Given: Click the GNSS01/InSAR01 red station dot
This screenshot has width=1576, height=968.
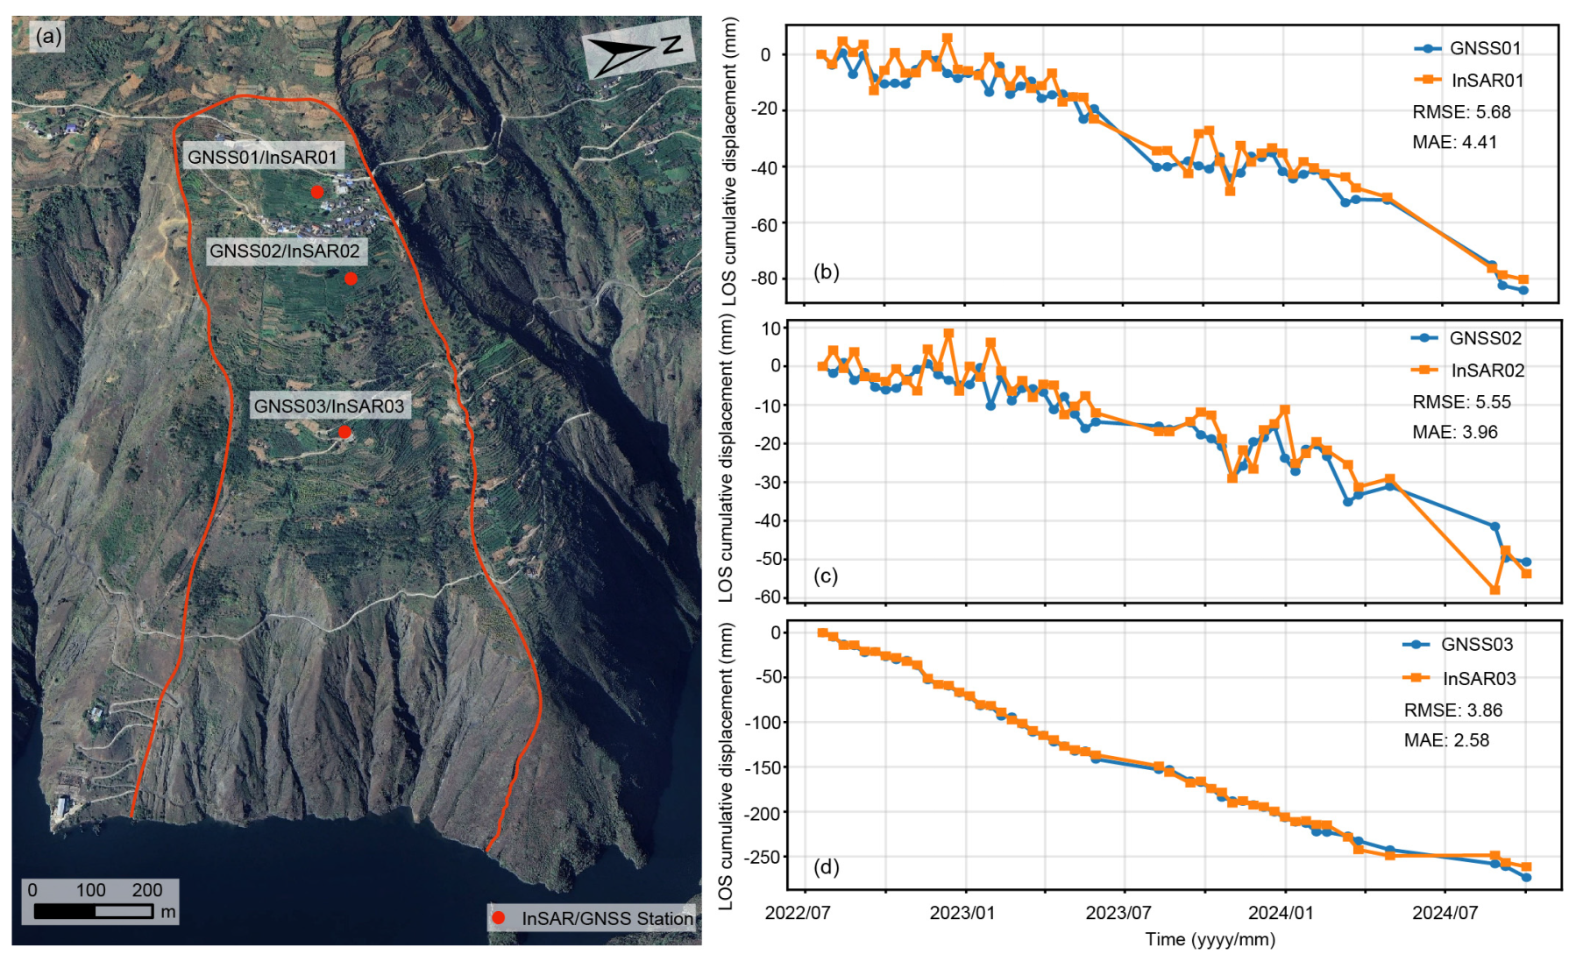Looking at the screenshot, I should pos(317,191).
